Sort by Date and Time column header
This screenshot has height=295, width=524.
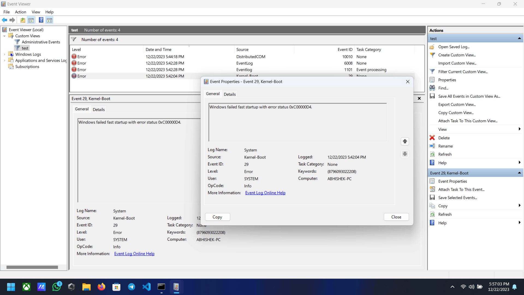(189, 49)
